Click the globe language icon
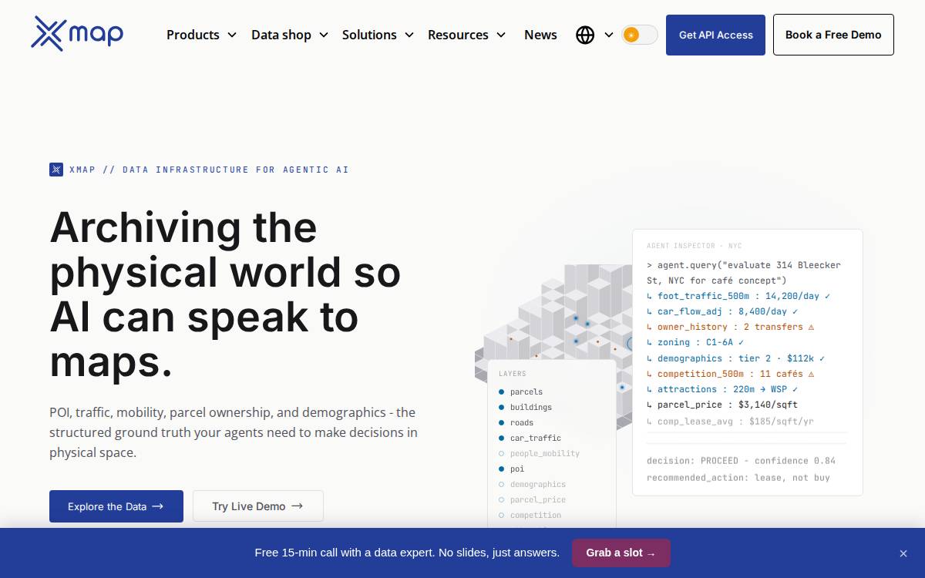Image resolution: width=925 pixels, height=578 pixels. (585, 35)
